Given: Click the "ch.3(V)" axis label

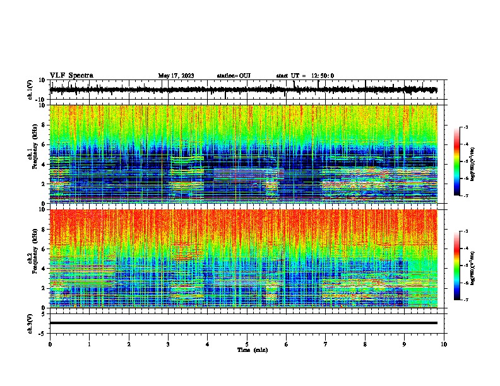Looking at the screenshot, I should click(30, 324).
